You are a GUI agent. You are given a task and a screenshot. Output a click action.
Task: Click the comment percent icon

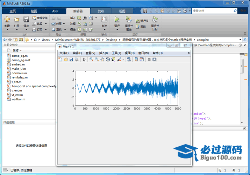tap(79, 24)
